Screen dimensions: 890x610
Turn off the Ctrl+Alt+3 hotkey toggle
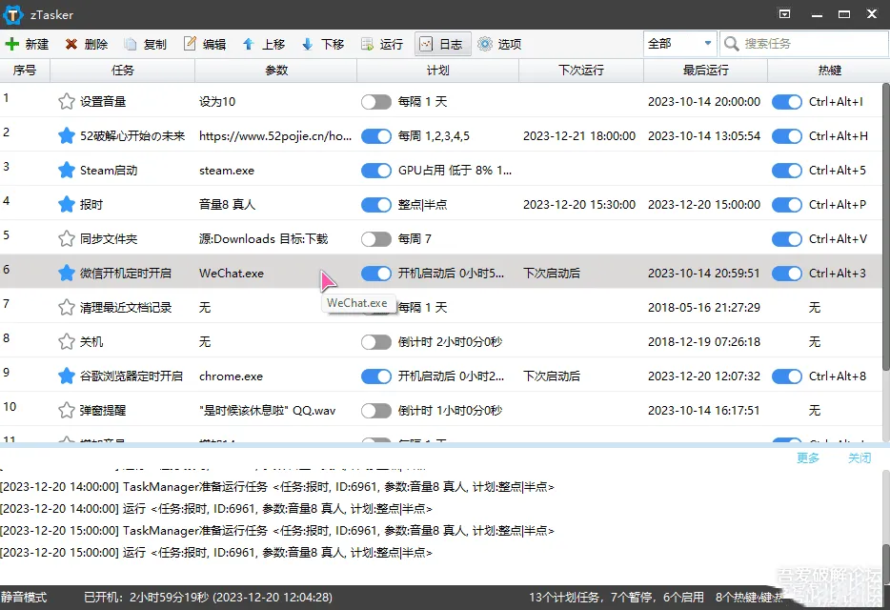(x=787, y=274)
